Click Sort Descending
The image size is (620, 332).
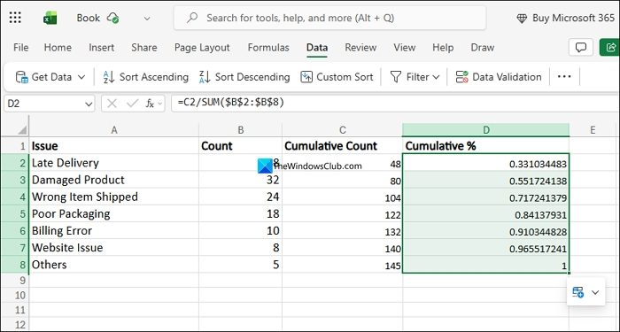point(244,77)
